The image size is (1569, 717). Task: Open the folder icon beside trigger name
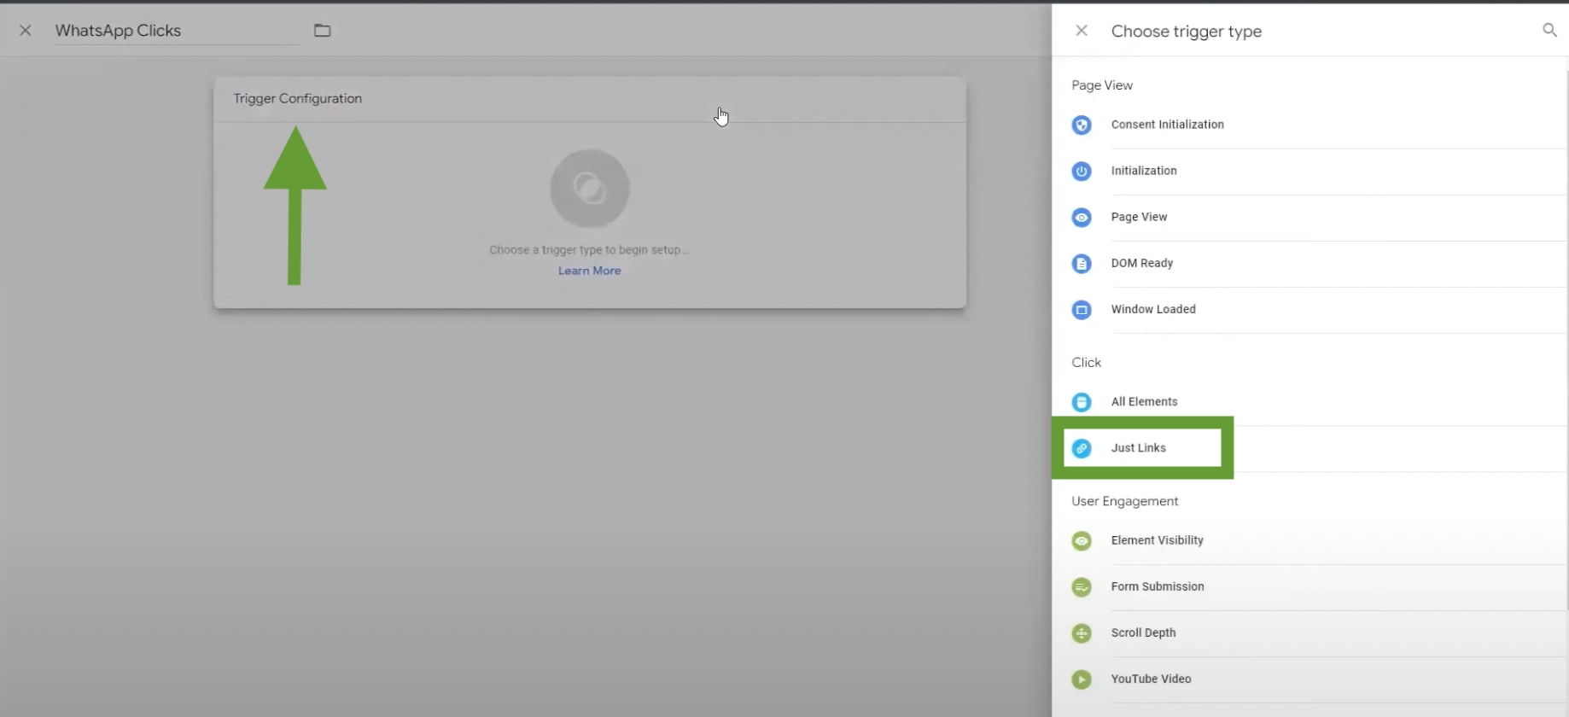(322, 31)
